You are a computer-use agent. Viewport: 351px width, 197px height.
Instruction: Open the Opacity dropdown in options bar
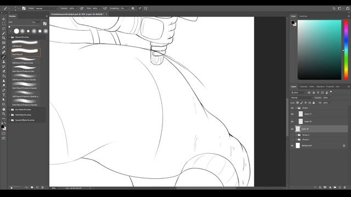click(77, 9)
